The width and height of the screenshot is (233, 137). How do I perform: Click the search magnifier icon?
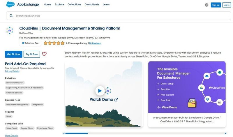11,16
